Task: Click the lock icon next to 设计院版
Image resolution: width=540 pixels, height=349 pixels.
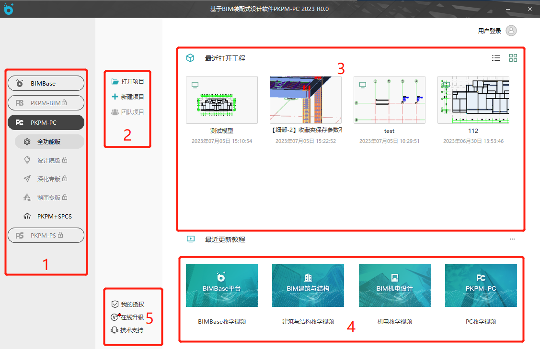Action: [x=65, y=160]
